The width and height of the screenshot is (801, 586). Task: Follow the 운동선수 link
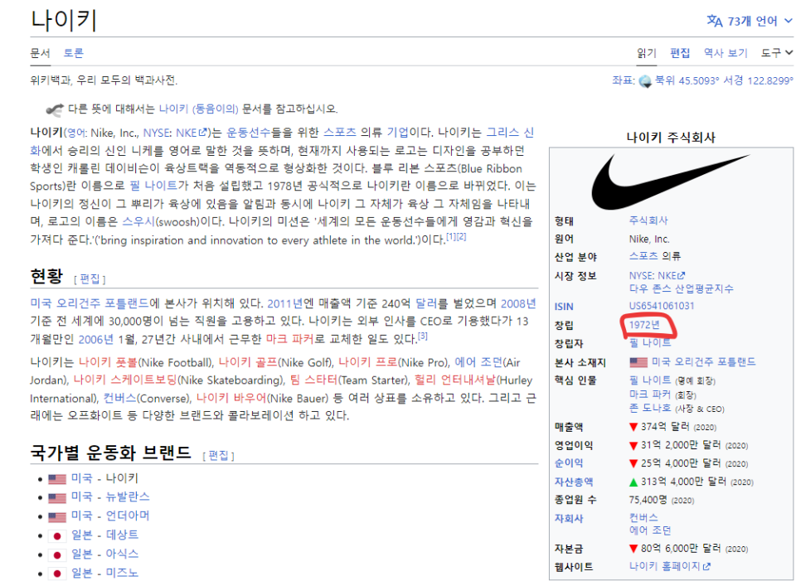tap(248, 133)
